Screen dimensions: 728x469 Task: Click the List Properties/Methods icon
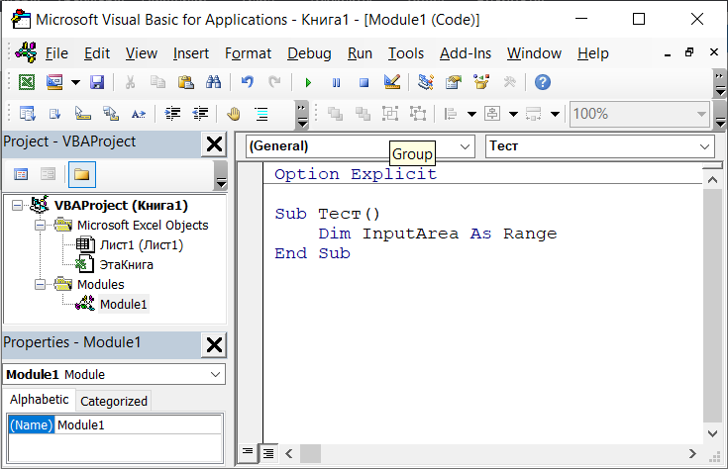click(28, 114)
